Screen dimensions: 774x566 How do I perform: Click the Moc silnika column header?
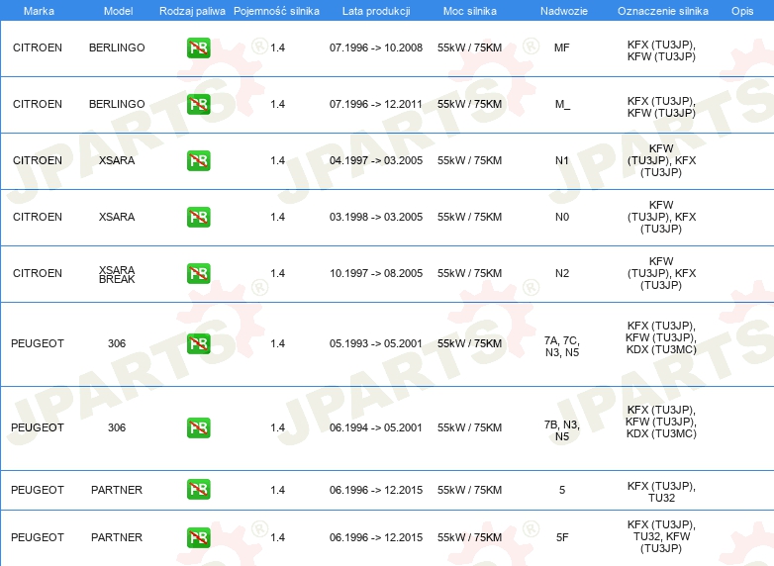tap(470, 11)
